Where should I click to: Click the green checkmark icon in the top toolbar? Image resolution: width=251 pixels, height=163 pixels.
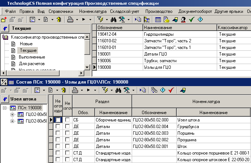click(x=192, y=20)
